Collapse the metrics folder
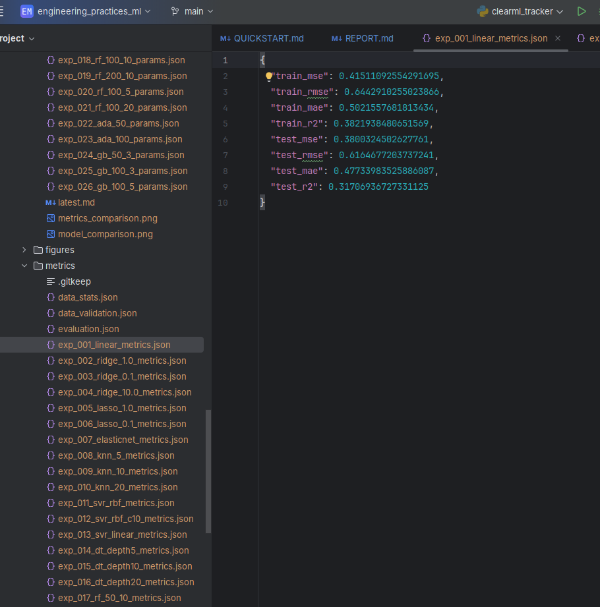 (x=24, y=266)
